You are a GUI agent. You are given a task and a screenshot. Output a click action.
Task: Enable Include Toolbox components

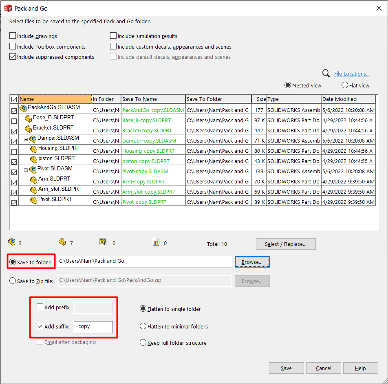(x=13, y=47)
